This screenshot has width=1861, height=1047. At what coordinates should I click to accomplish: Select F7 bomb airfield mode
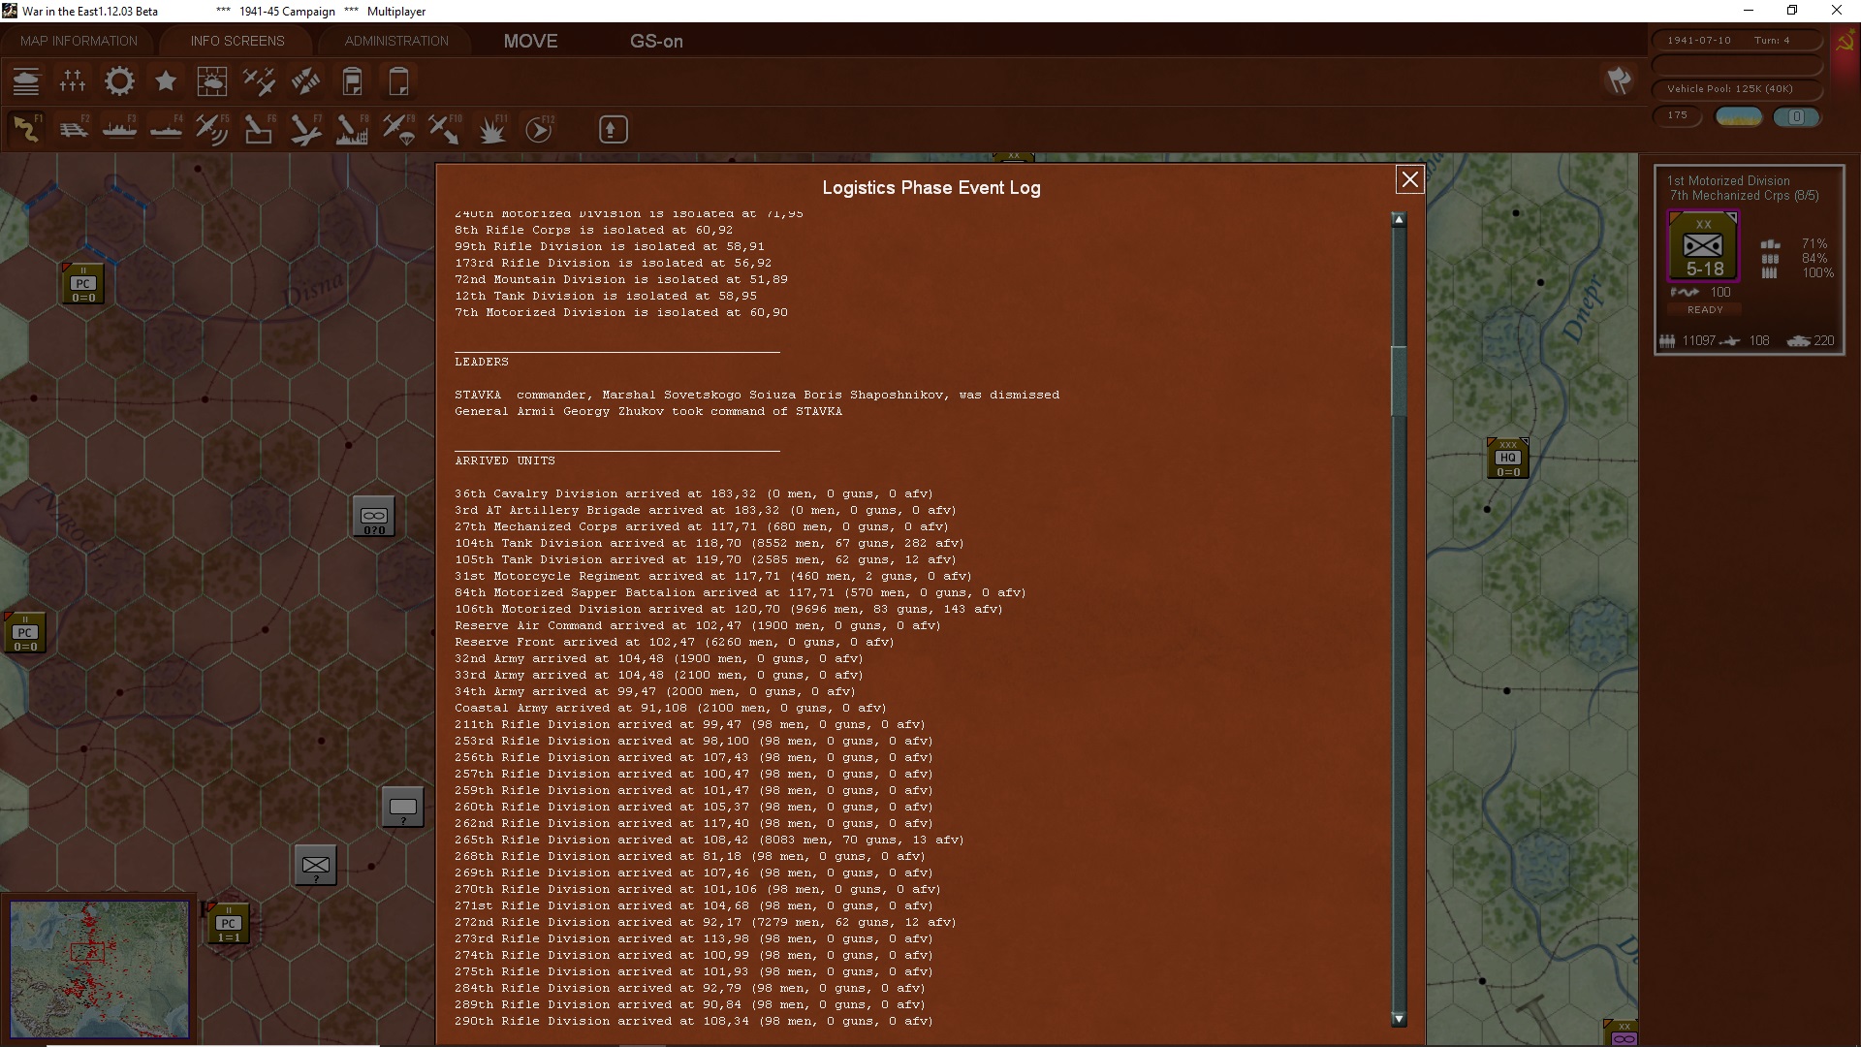pyautogui.click(x=305, y=129)
